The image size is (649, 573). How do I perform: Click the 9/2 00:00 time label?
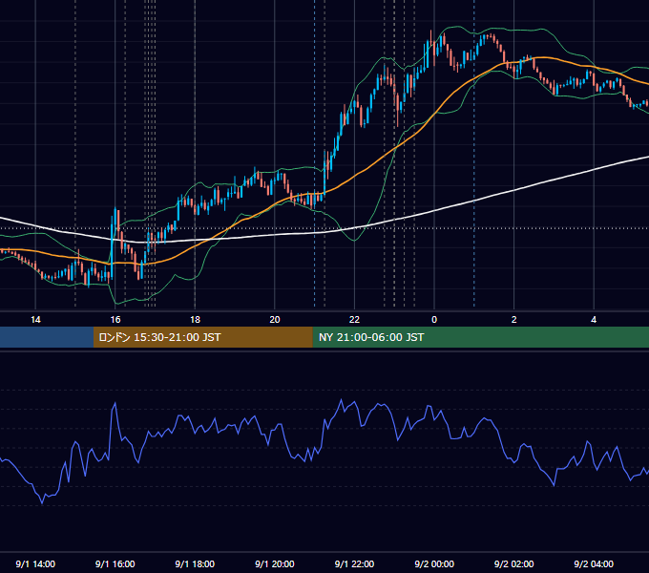pyautogui.click(x=434, y=563)
